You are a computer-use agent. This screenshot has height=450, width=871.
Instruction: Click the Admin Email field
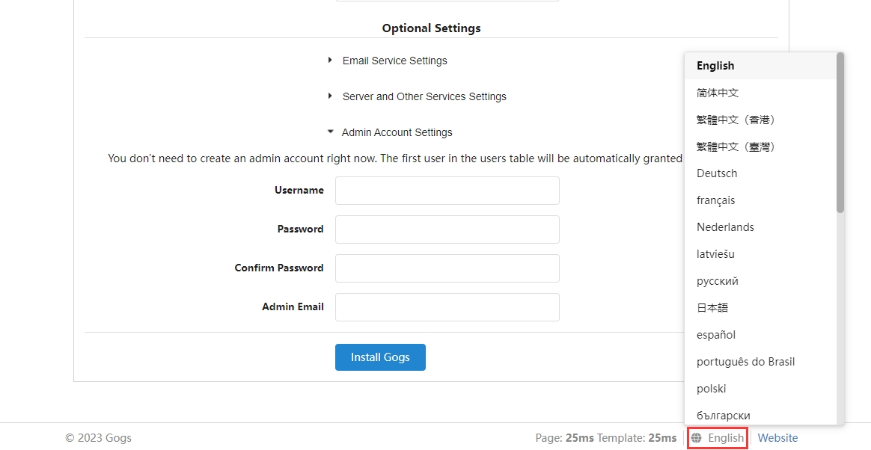pyautogui.click(x=447, y=307)
